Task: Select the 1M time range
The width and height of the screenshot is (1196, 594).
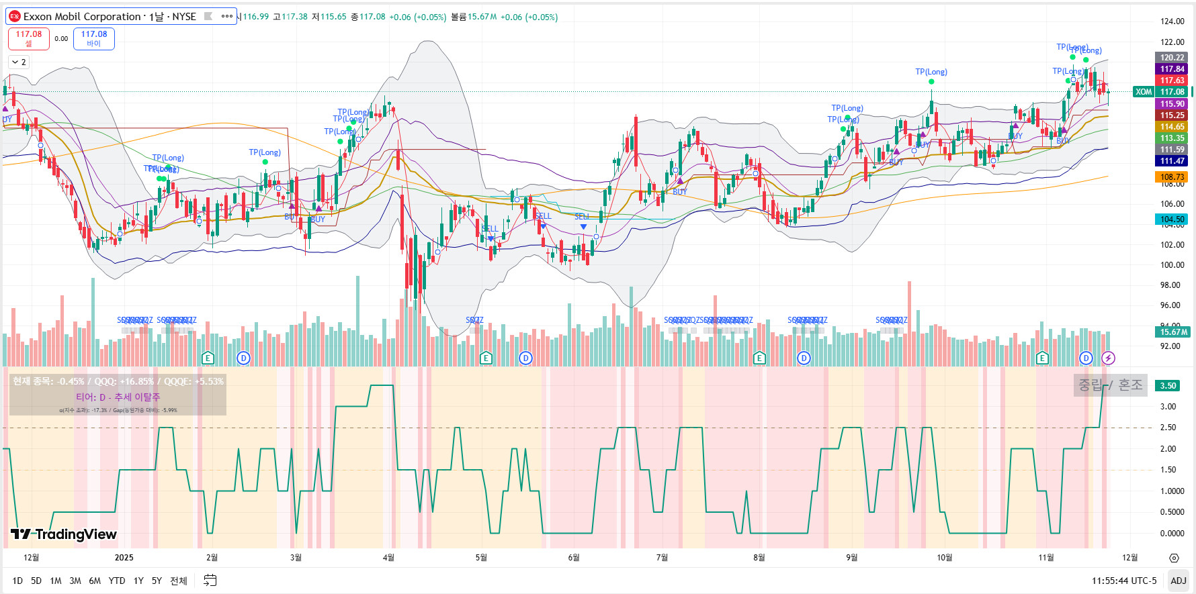Action: pyautogui.click(x=56, y=581)
